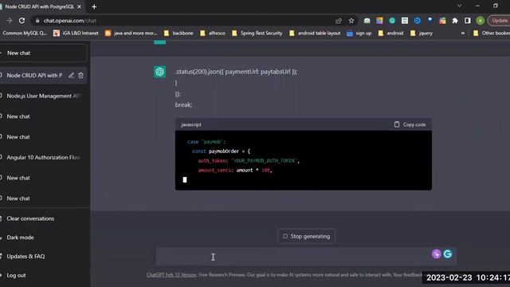Open the android bookmarks folder

[x=390, y=33]
